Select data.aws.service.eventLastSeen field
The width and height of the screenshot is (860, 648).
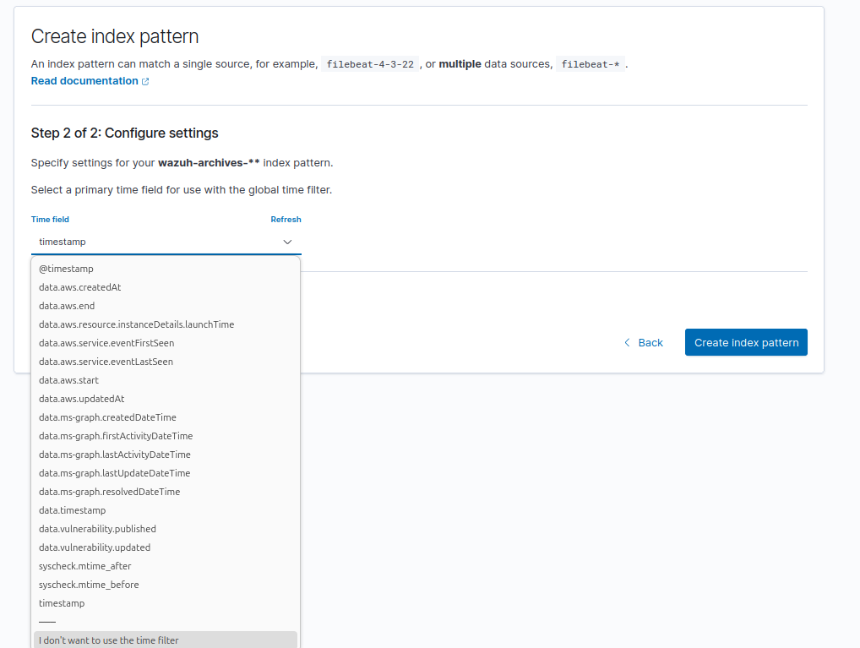106,362
